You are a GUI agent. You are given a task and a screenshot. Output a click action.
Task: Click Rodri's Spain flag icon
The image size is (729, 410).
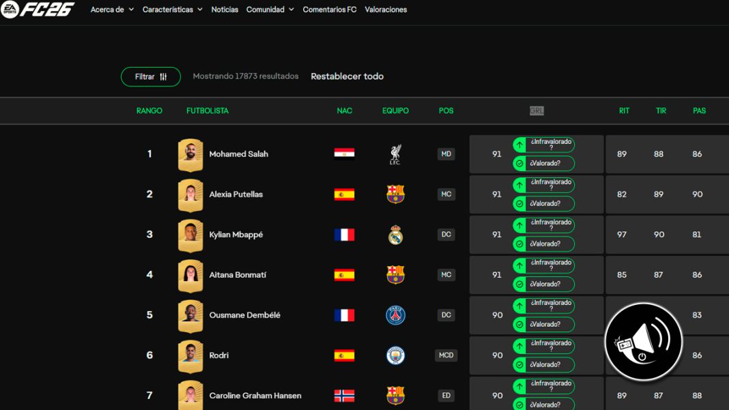click(345, 355)
